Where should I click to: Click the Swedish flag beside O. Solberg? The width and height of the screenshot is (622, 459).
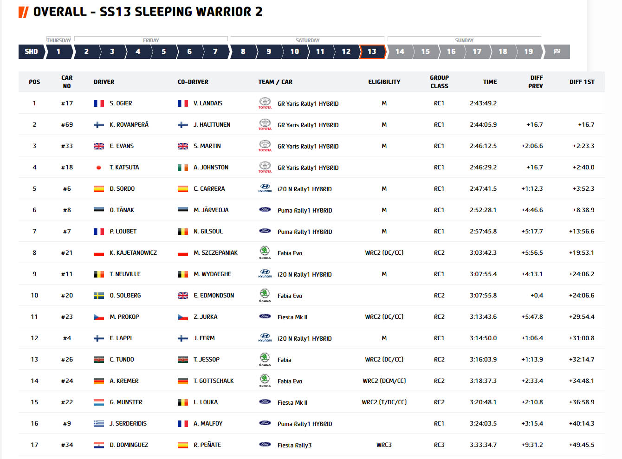pos(99,296)
